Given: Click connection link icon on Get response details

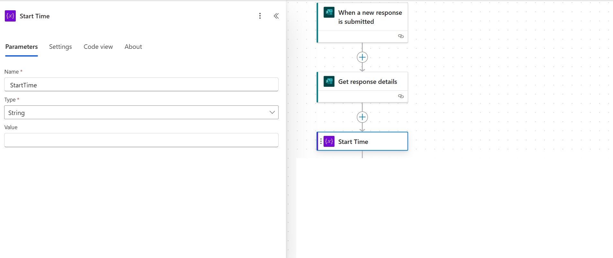Looking at the screenshot, I should pyautogui.click(x=401, y=96).
